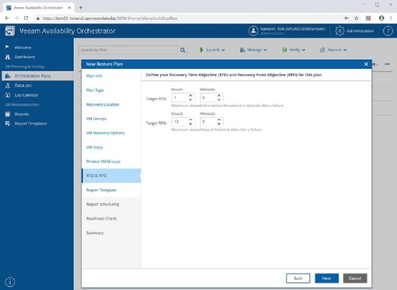
Task: Click the Cancel button
Action: click(355, 279)
